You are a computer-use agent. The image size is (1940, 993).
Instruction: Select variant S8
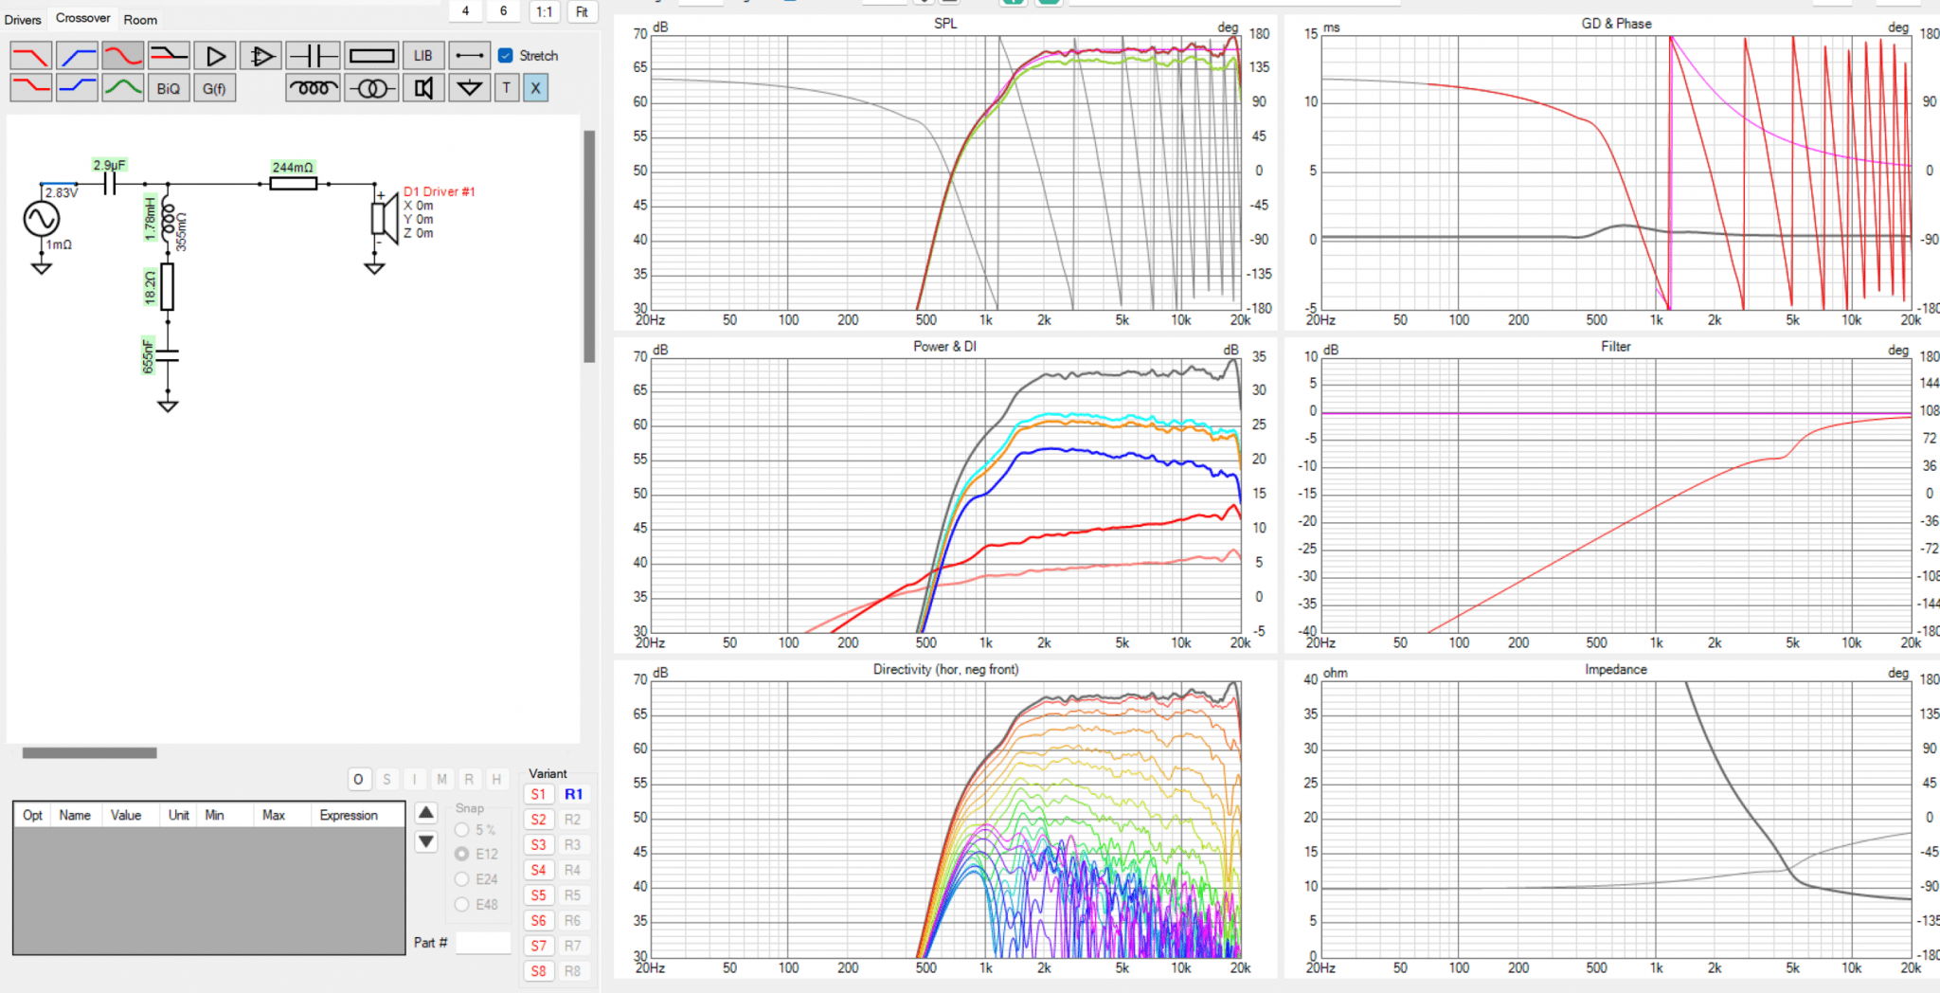(x=538, y=971)
